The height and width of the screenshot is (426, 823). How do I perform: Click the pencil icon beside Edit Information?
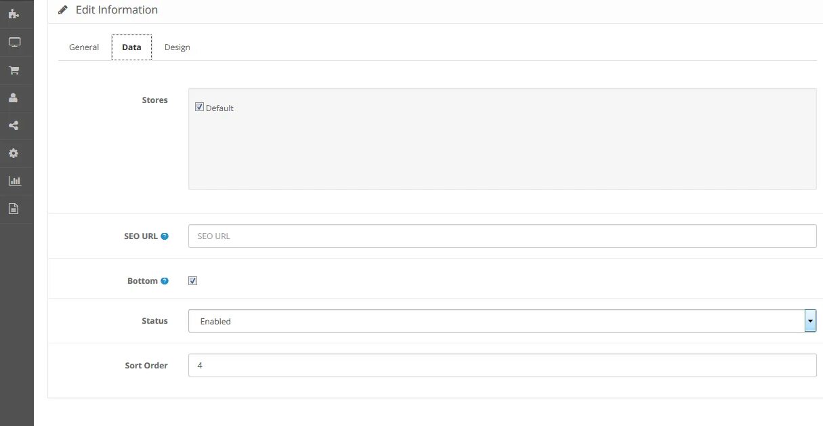click(63, 10)
